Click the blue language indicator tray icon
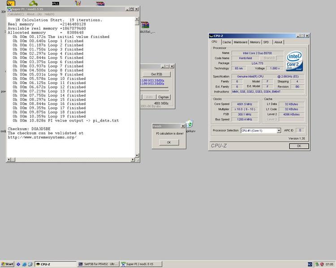 pos(310,264)
